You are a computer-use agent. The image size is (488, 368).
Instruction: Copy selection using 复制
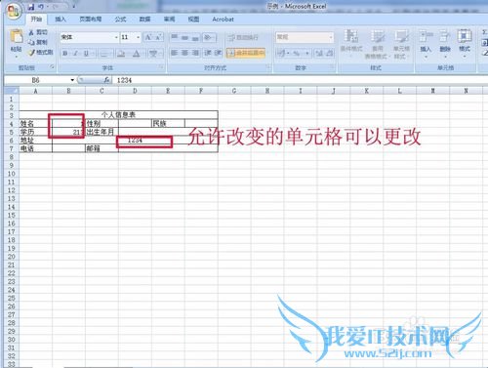pyautogui.click(x=38, y=42)
